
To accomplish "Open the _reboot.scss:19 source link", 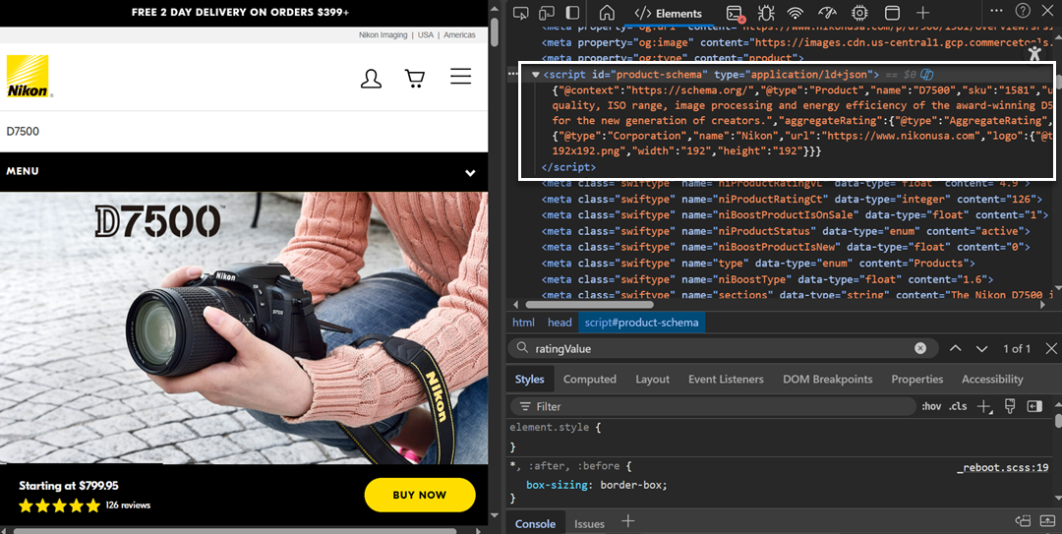I will pyautogui.click(x=1002, y=467).
